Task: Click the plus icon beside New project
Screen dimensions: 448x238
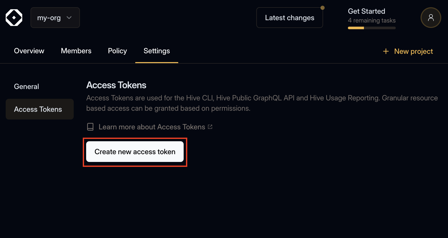Action: click(386, 51)
